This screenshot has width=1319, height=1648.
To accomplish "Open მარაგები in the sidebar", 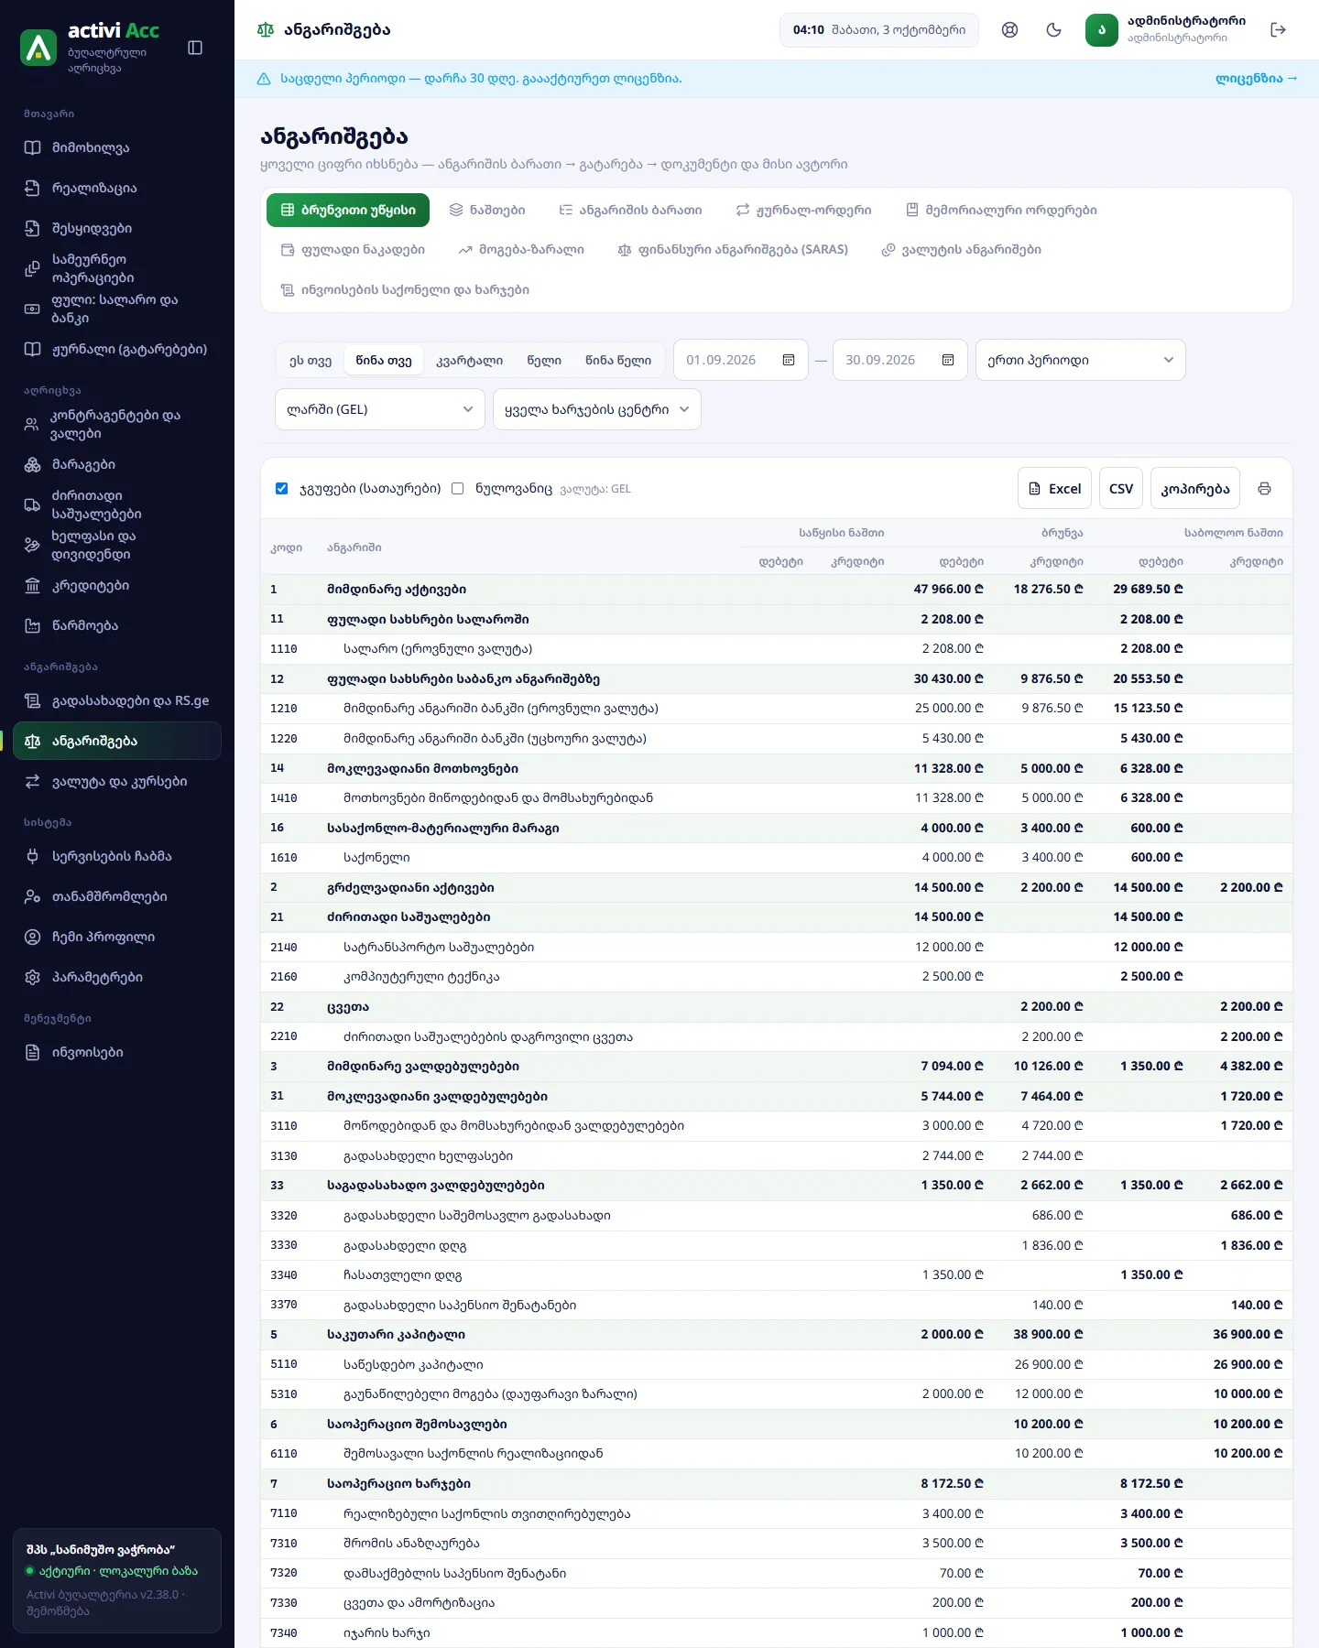I will (x=117, y=464).
